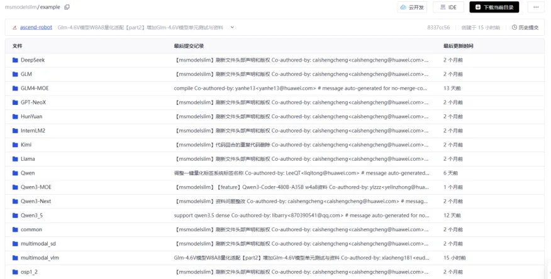The image size is (551, 279).
Task: Click the 文件 column header
Action: [17, 46]
